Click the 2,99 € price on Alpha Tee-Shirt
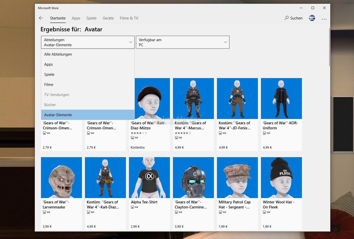The width and height of the screenshot is (354, 239). pos(135,227)
